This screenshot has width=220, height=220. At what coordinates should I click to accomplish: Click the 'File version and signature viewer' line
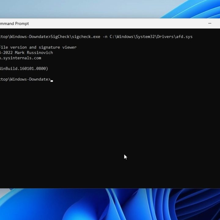coord(38,47)
